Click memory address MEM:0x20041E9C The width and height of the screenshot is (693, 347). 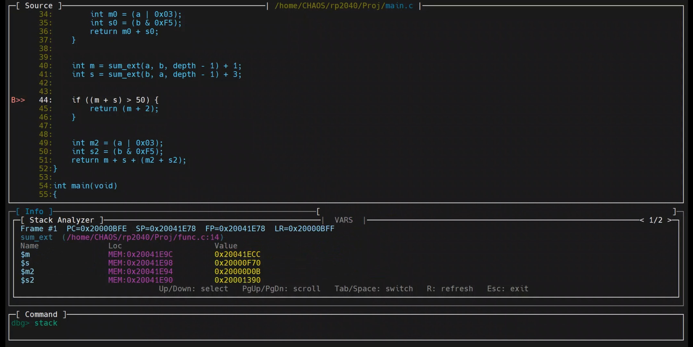140,255
